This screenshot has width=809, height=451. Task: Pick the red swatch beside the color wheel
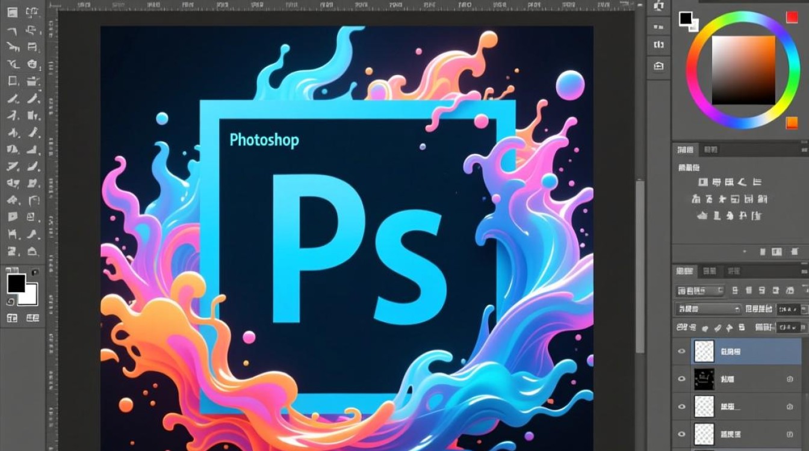(x=792, y=17)
